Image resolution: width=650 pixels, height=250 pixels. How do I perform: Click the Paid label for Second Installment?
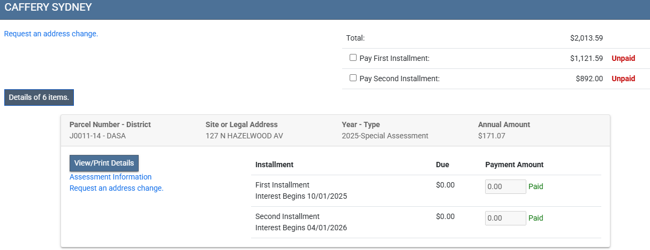coord(535,218)
